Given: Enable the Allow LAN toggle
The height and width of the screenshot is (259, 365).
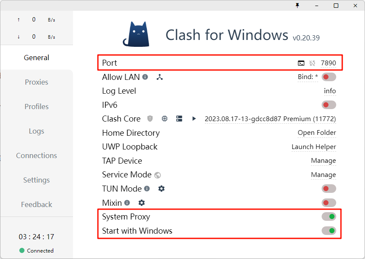Looking at the screenshot, I should click(329, 77).
